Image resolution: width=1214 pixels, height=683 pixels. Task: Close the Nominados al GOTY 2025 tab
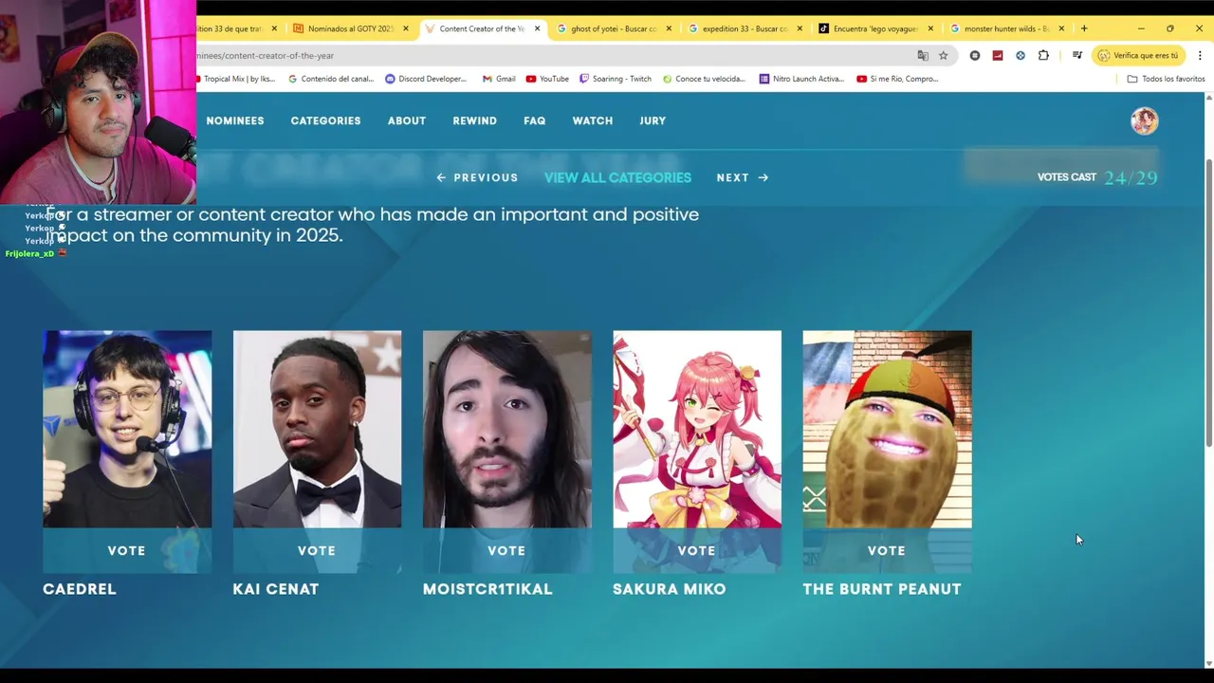click(x=406, y=28)
